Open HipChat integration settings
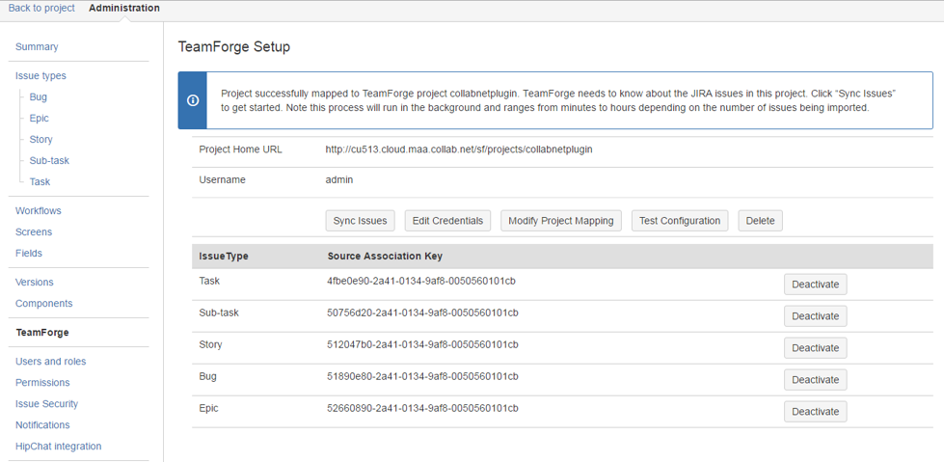944x462 pixels. (x=59, y=447)
